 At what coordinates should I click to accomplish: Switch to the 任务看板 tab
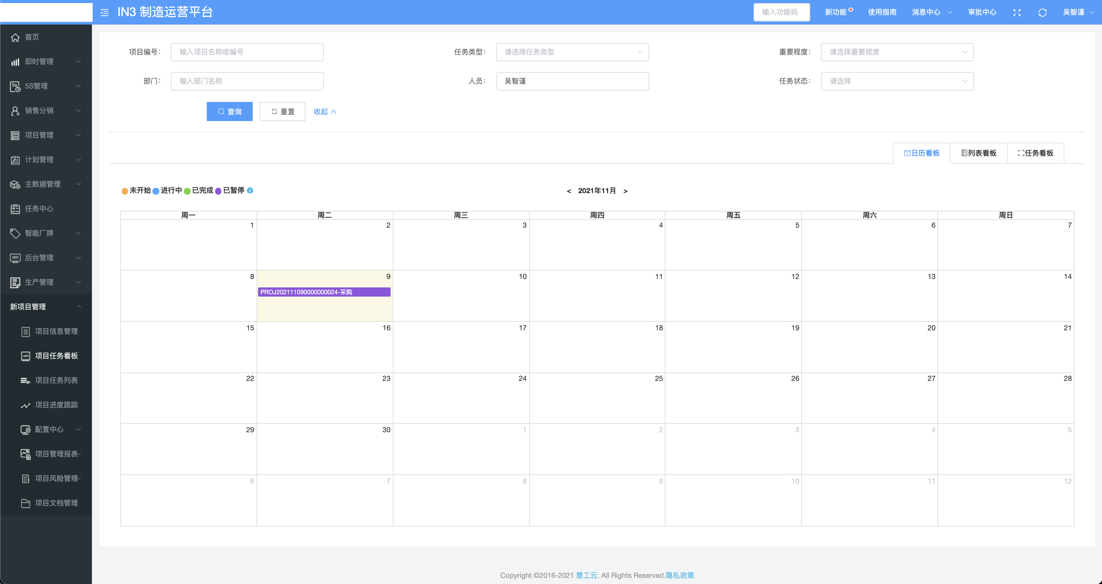click(1036, 153)
